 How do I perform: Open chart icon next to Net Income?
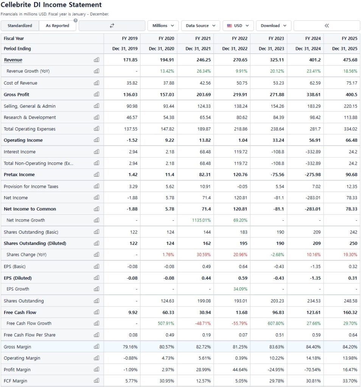coord(96,198)
